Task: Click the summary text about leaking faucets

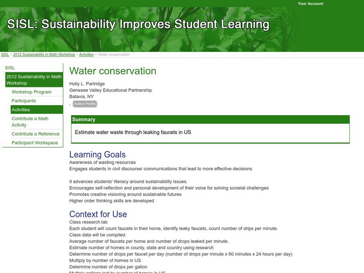Action: coord(133,132)
